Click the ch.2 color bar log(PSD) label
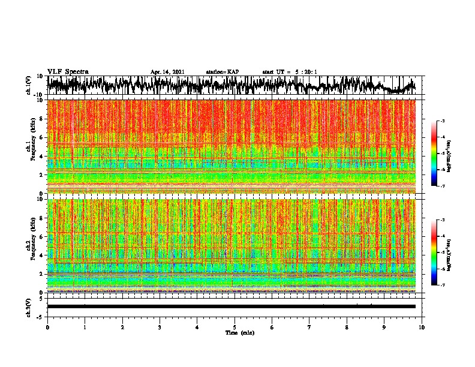 [x=449, y=255]
